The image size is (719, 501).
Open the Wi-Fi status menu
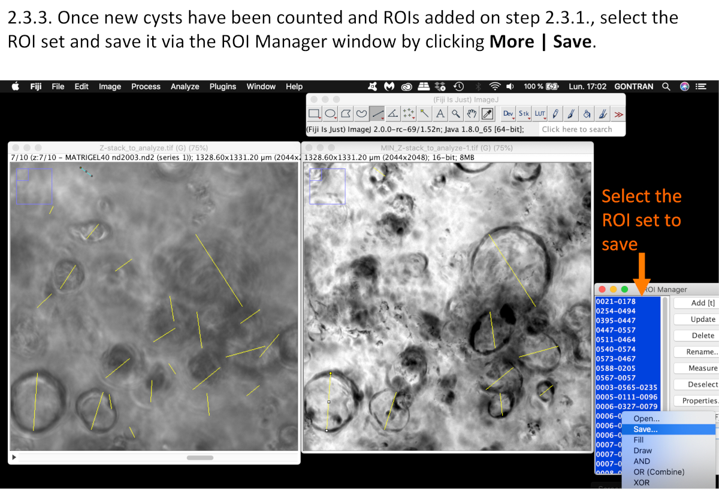click(x=495, y=86)
